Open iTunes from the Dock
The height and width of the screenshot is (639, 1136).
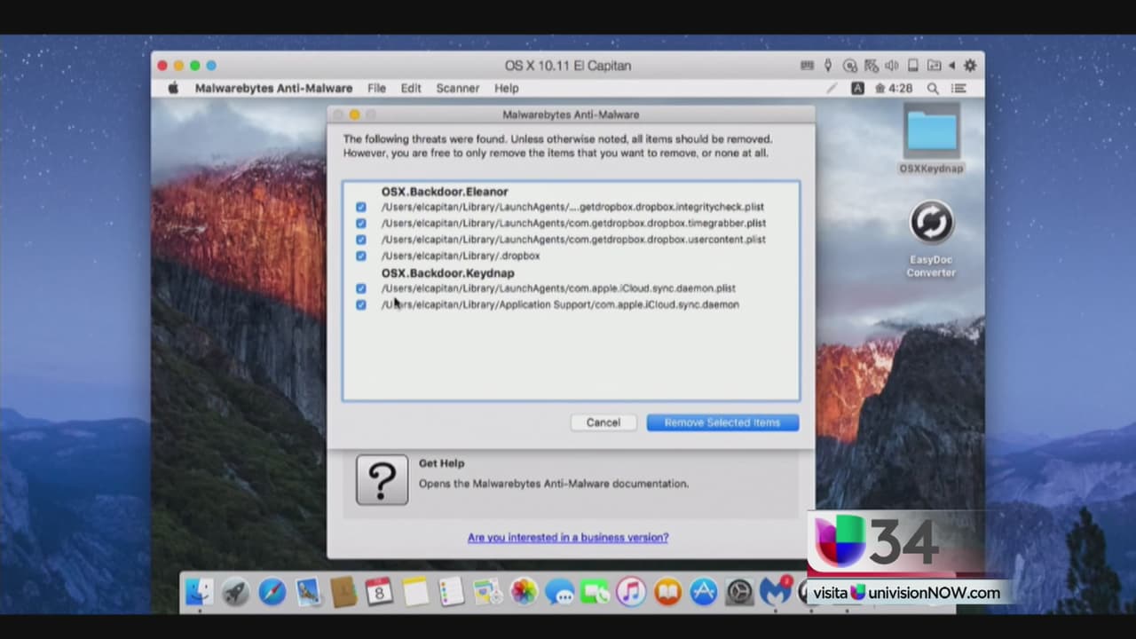click(x=631, y=592)
